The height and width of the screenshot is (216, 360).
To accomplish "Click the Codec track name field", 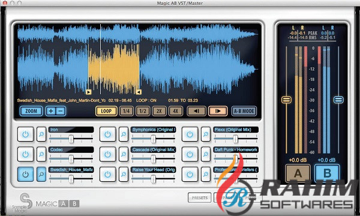I will [x=71, y=149].
